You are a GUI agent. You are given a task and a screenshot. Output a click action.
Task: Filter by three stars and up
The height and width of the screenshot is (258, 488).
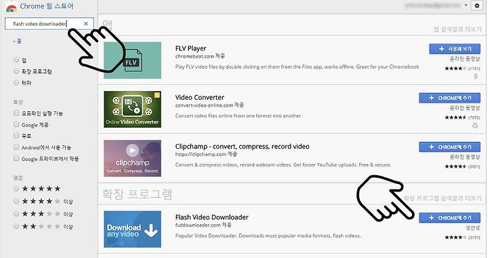coord(16,214)
